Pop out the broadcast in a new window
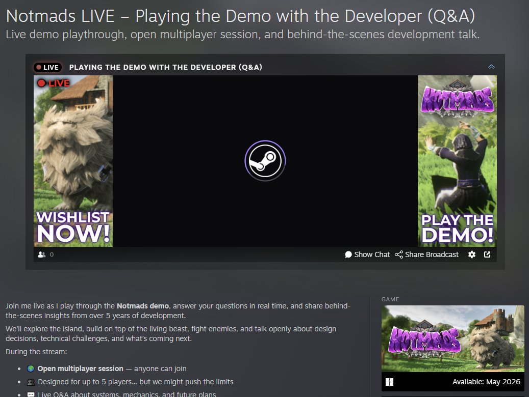This screenshot has height=397, width=529. 487,254
